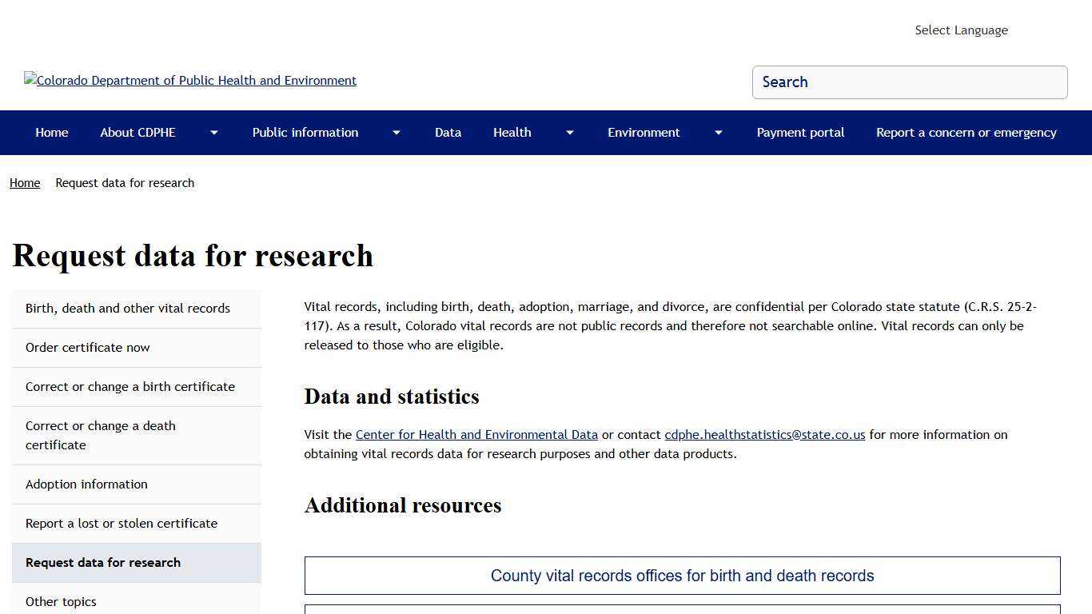Open County vital records offices link
The width and height of the screenshot is (1092, 614).
pos(682,576)
